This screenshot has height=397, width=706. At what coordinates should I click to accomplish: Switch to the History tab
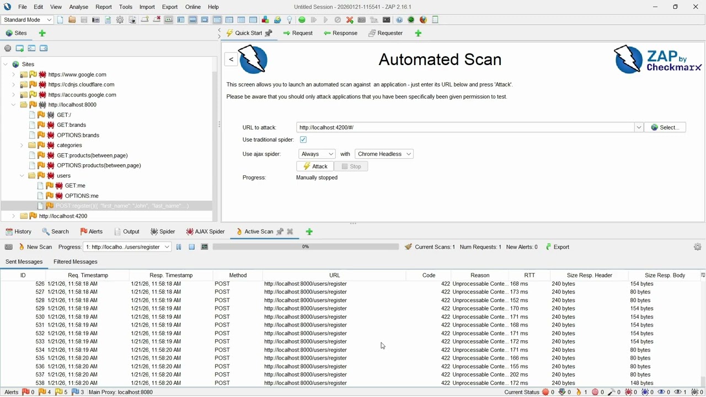click(18, 232)
